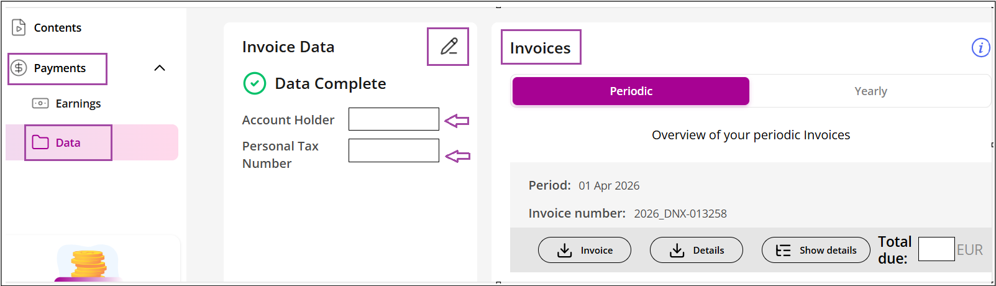Click the download icon on Invoice button
The image size is (996, 286).
(564, 250)
